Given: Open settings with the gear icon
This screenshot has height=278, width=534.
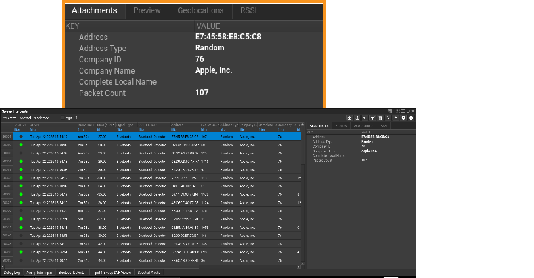Looking at the screenshot, I should click(x=403, y=118).
